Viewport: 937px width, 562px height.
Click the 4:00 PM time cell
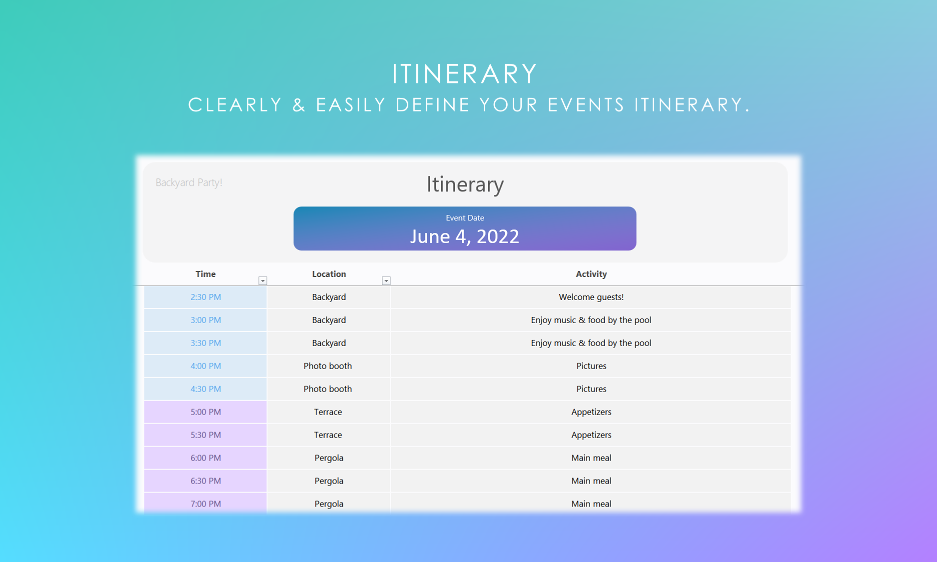[205, 366]
